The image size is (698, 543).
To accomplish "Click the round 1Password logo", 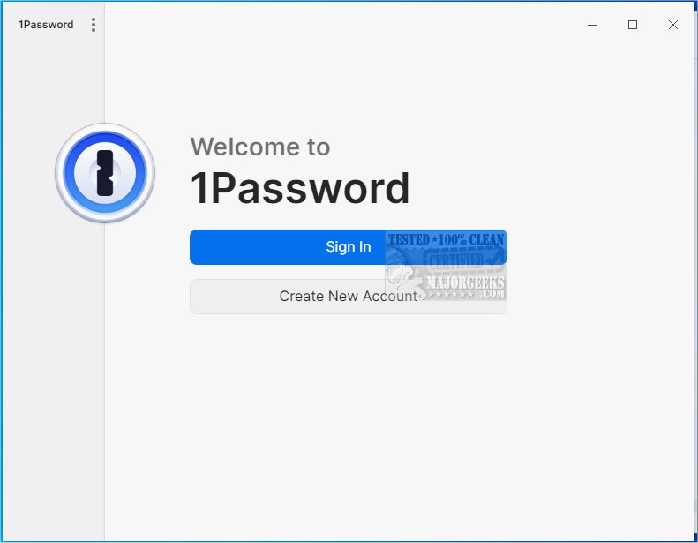I will [105, 173].
